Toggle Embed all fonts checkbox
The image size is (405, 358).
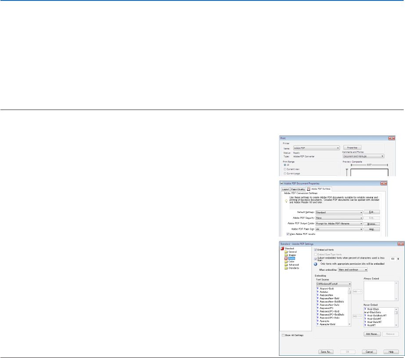[315, 250]
